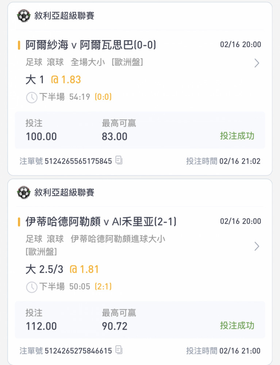The width and height of the screenshot is (280, 365).
Task: Tap 投注成功 status on 112.00 bet
Action: (x=237, y=326)
